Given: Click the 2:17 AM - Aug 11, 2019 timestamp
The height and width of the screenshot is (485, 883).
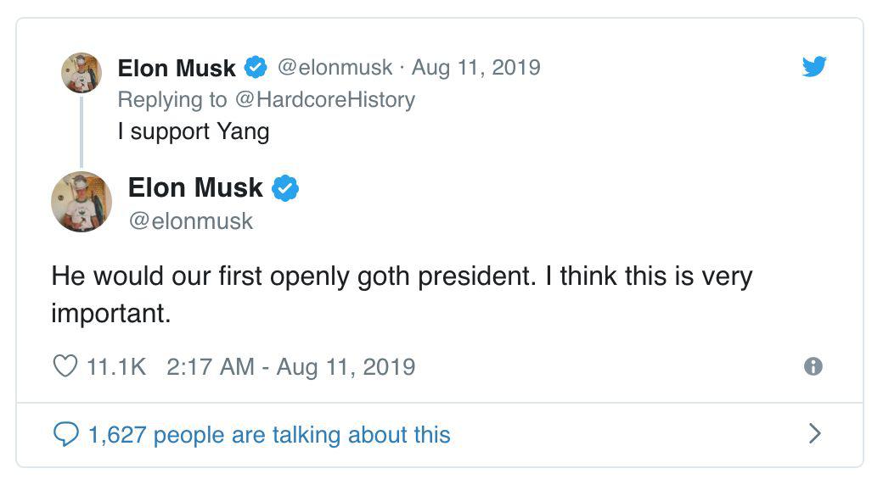Looking at the screenshot, I should (290, 367).
